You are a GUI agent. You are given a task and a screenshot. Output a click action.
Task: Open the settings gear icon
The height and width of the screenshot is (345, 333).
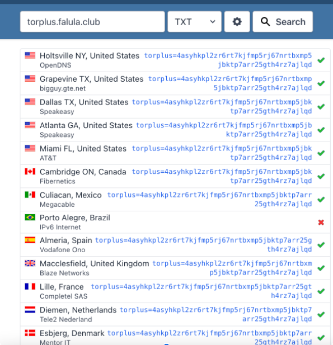pyautogui.click(x=237, y=22)
